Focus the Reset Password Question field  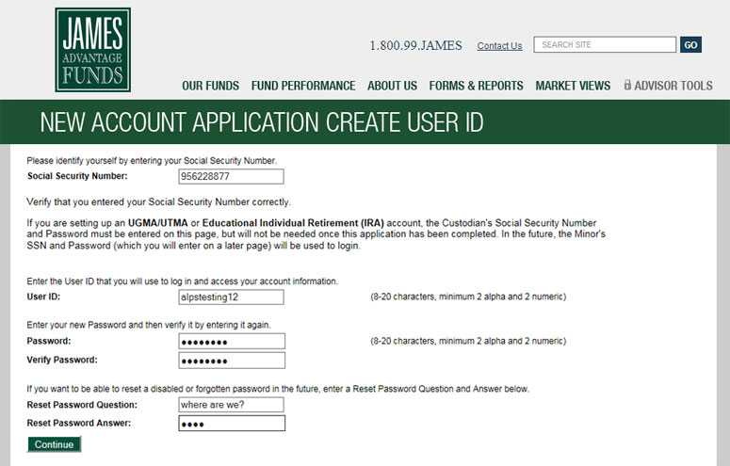coord(231,405)
